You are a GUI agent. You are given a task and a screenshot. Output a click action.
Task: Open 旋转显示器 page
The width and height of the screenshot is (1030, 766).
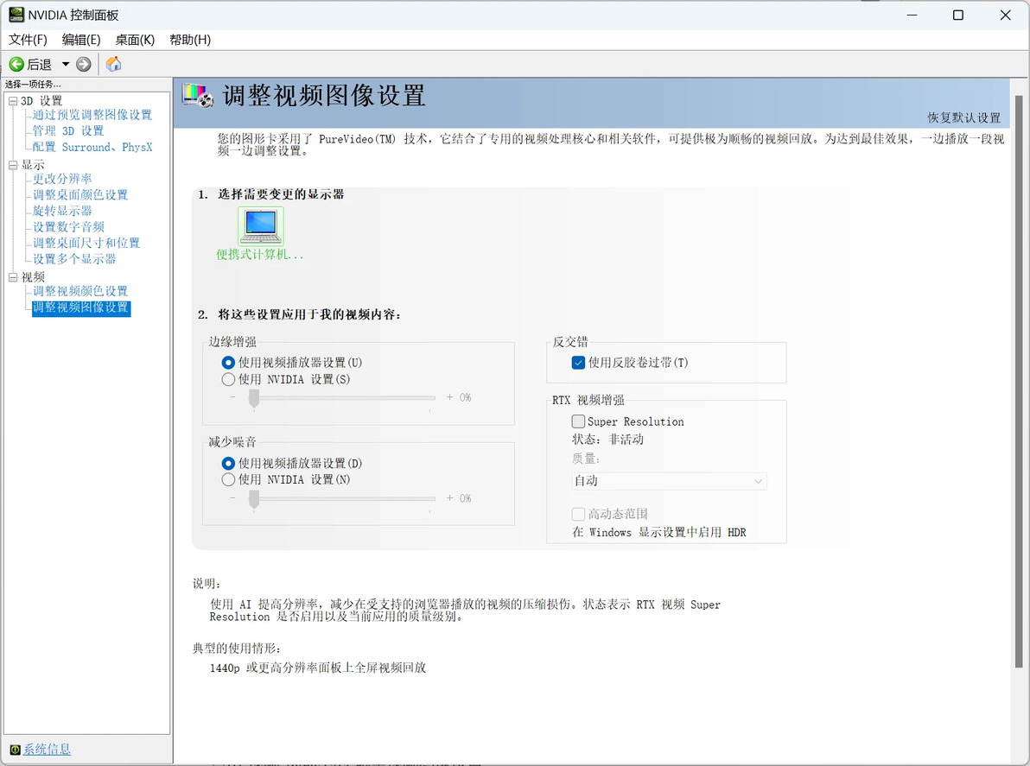coord(62,211)
